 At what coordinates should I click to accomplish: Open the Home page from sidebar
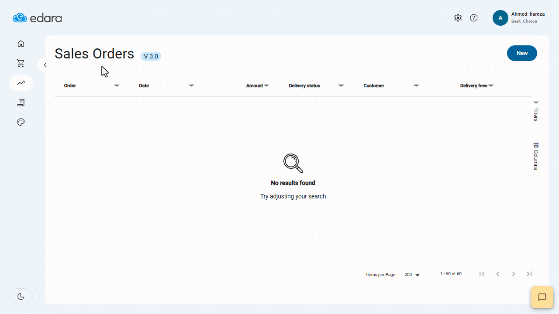pyautogui.click(x=21, y=44)
